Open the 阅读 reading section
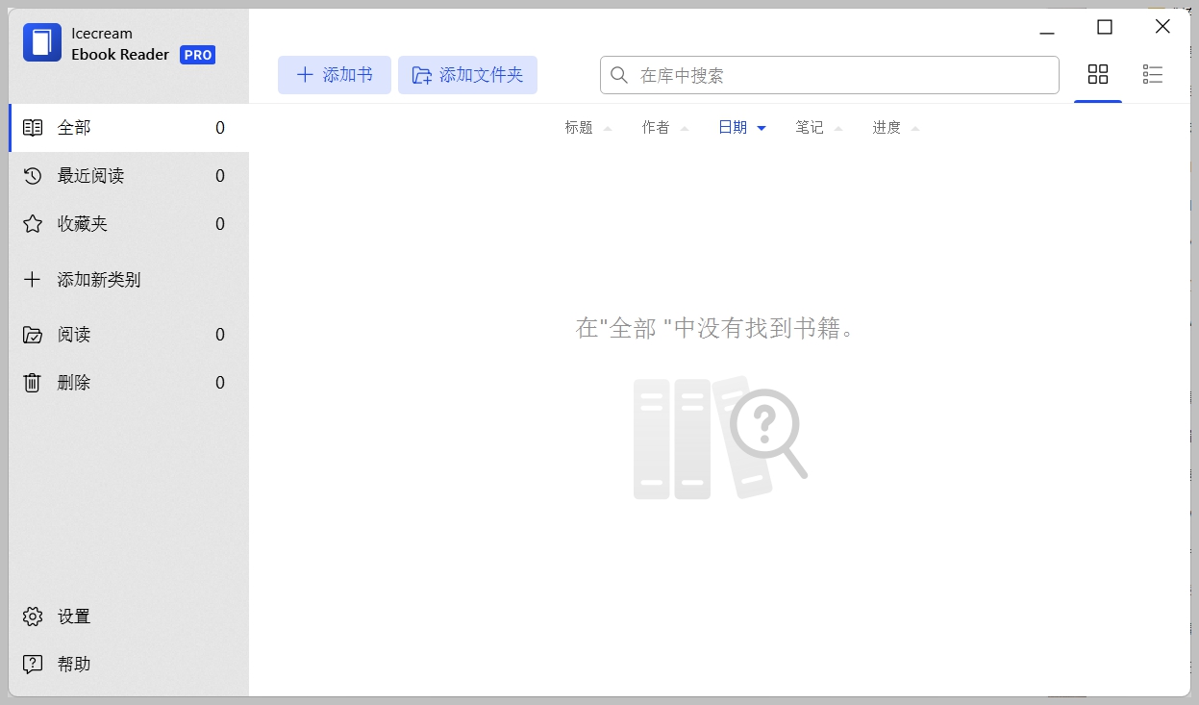The image size is (1199, 705). point(74,334)
